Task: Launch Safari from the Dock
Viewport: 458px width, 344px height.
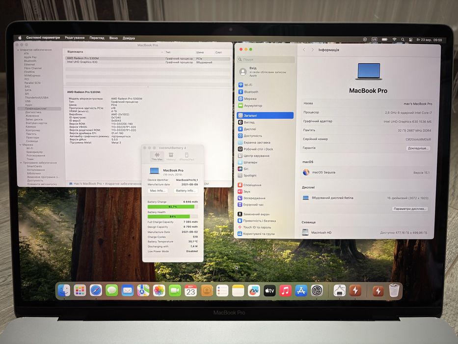Action: click(96, 291)
